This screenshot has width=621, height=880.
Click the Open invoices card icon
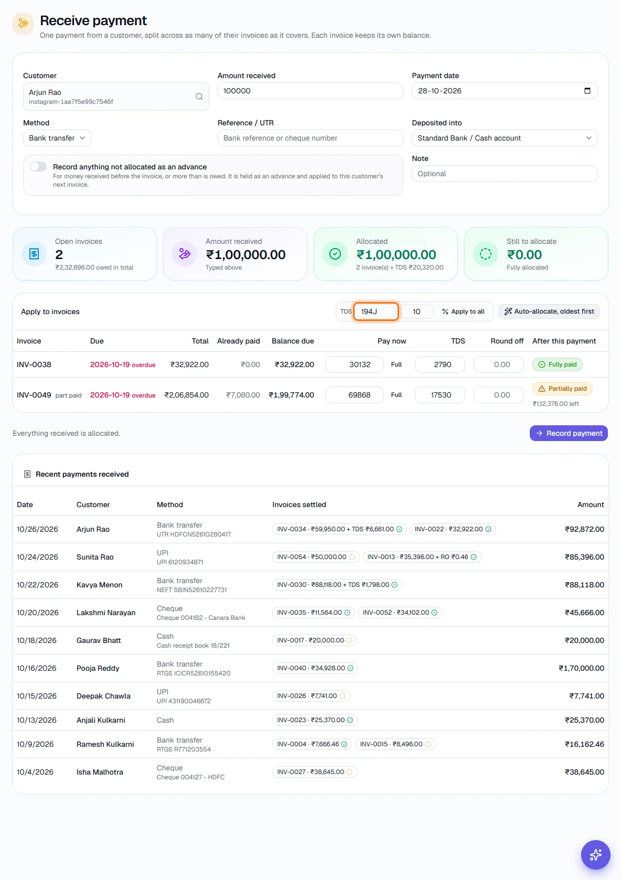click(x=34, y=254)
